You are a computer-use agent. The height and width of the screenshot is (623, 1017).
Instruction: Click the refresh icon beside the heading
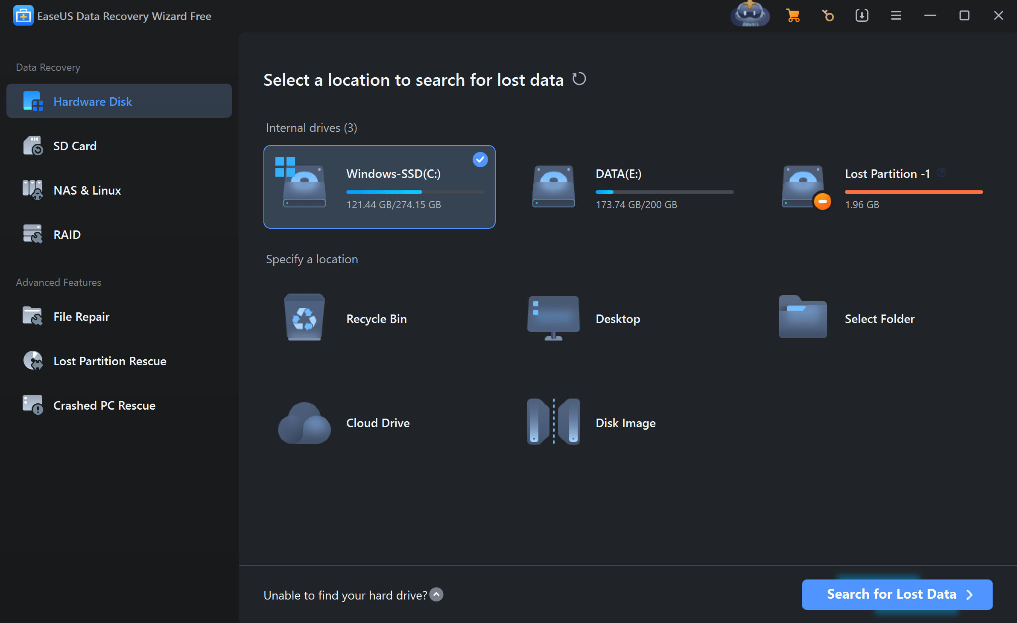pos(579,79)
